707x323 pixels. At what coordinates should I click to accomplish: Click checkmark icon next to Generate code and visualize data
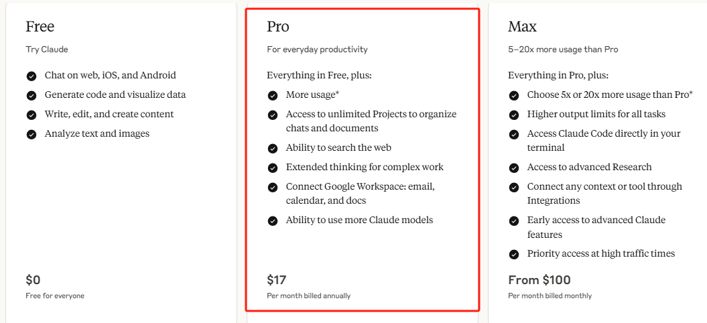[31, 96]
